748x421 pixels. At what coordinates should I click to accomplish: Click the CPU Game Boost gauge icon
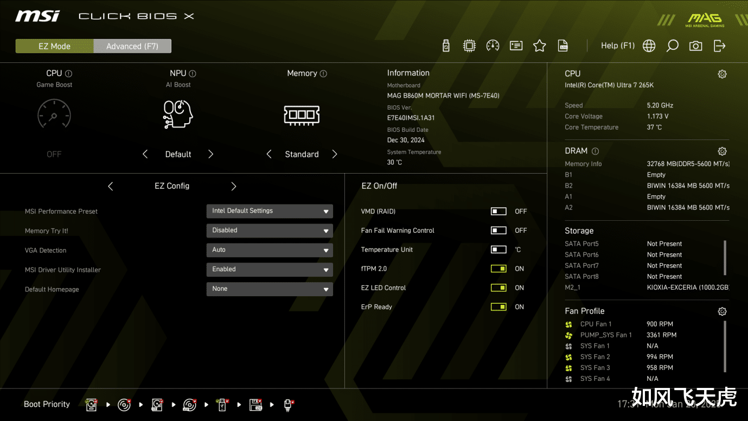[54, 114]
